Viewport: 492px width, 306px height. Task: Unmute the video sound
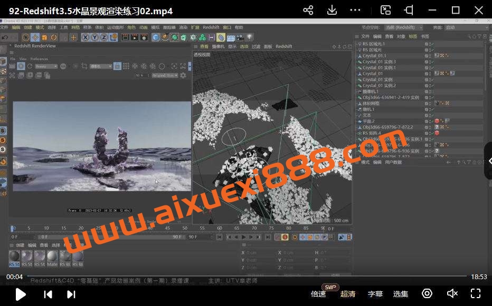[452, 293]
